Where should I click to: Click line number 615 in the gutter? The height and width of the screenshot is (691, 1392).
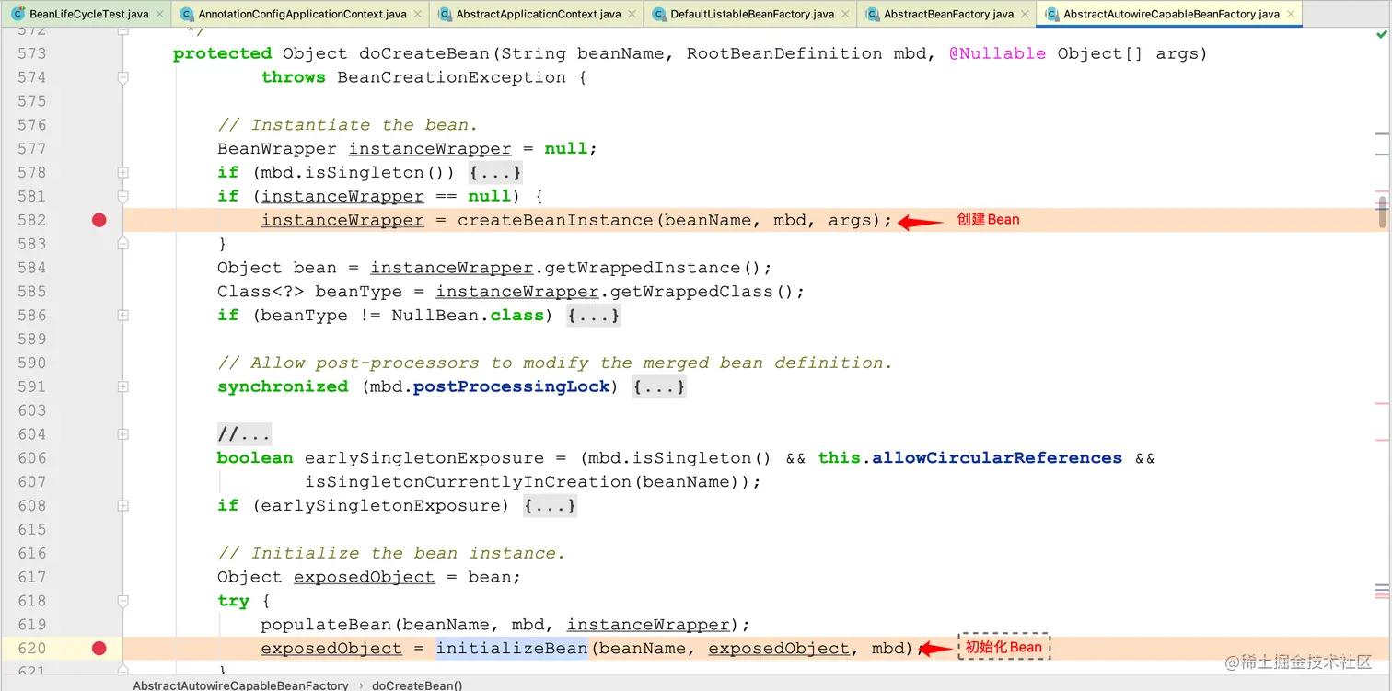[x=31, y=530]
